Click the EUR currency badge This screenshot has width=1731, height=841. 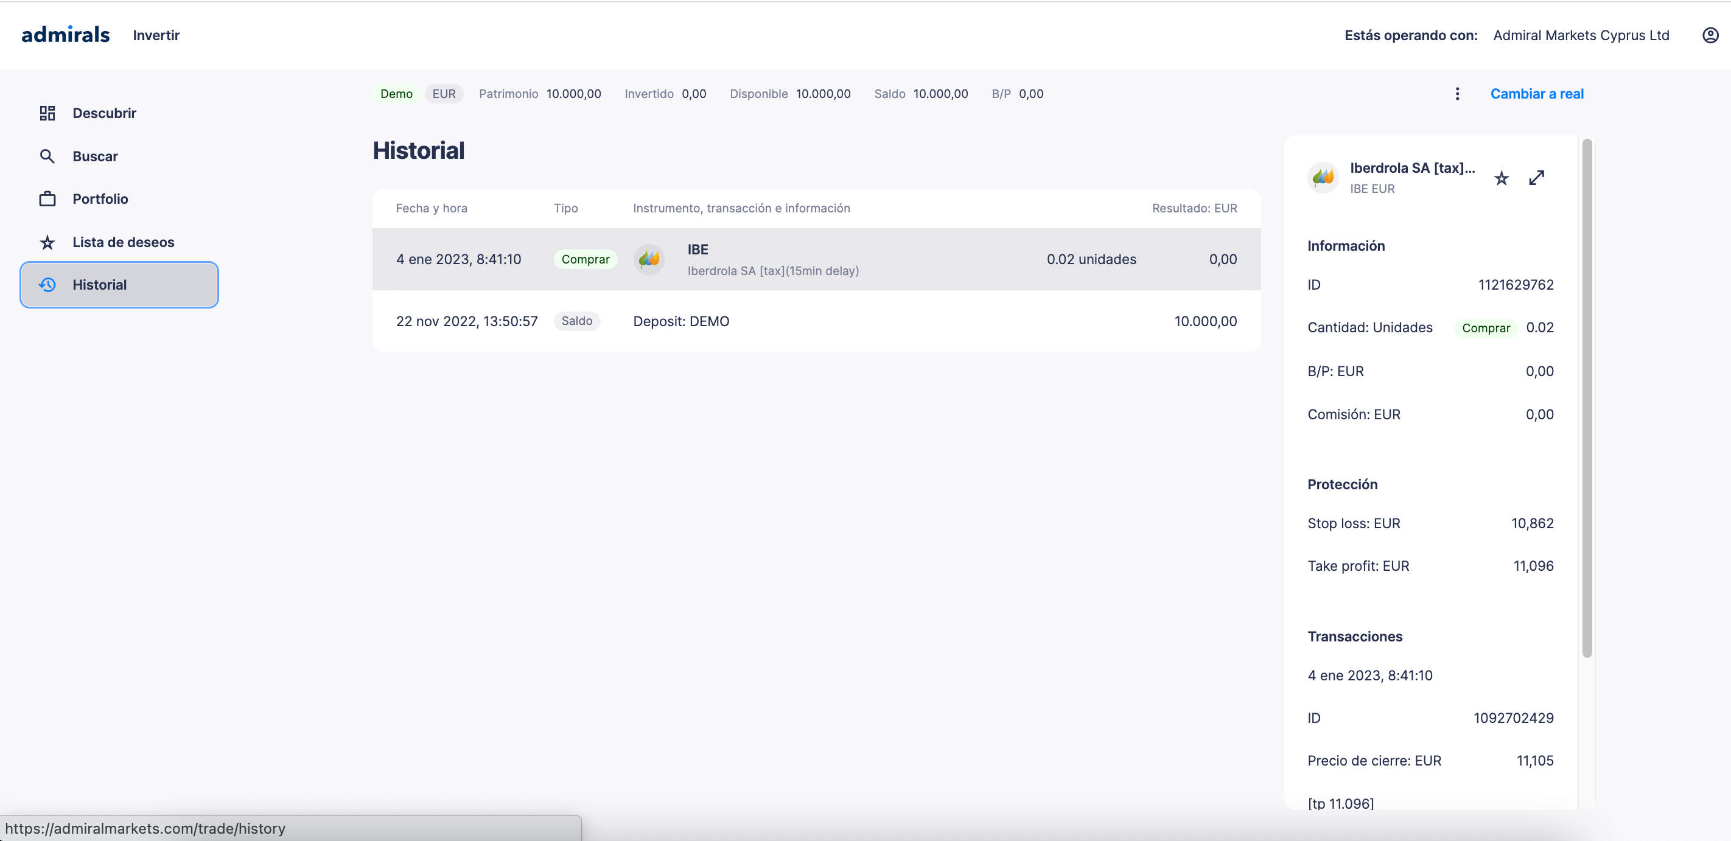coord(444,93)
